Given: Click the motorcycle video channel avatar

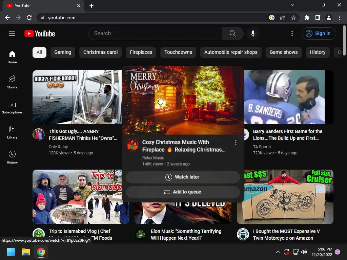Looking at the screenshot, I should tap(243, 234).
